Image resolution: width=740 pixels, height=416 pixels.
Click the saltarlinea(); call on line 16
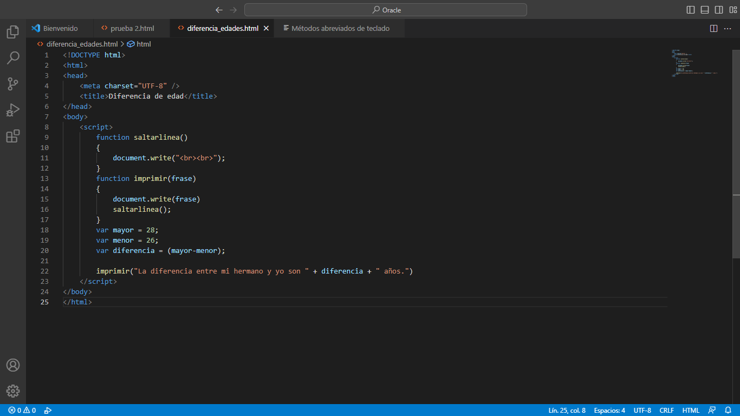tap(142, 209)
